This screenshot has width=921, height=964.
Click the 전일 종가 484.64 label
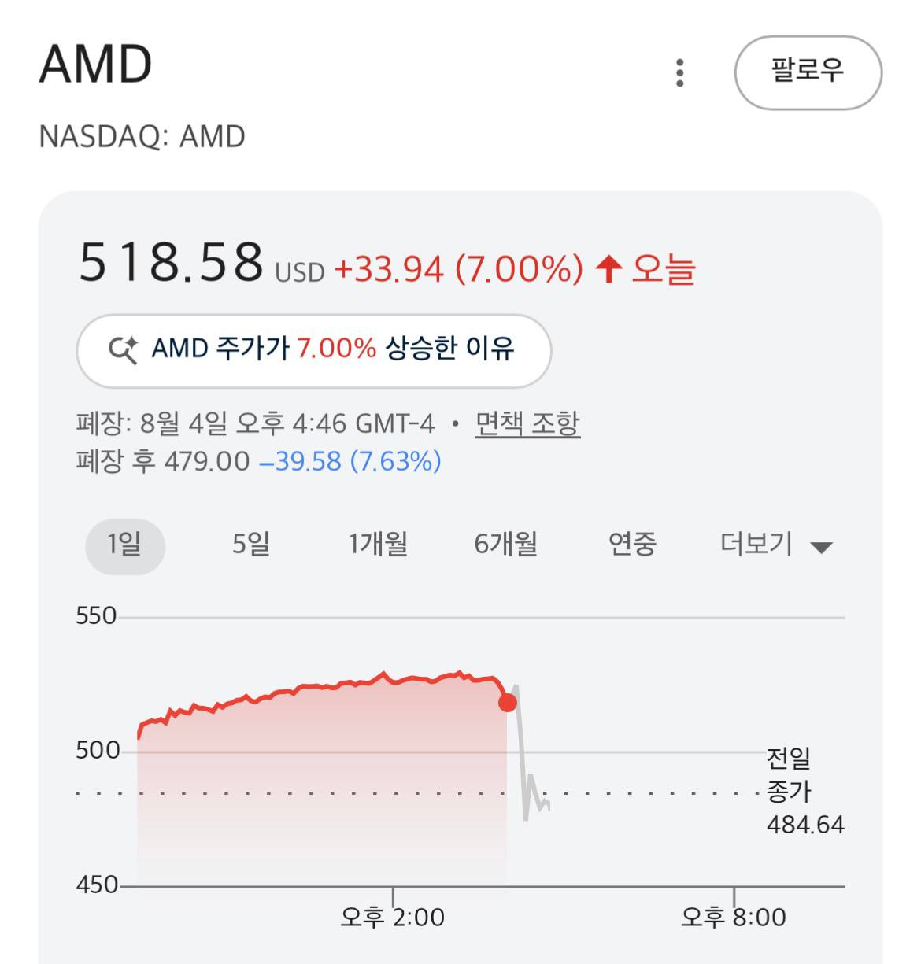(804, 792)
